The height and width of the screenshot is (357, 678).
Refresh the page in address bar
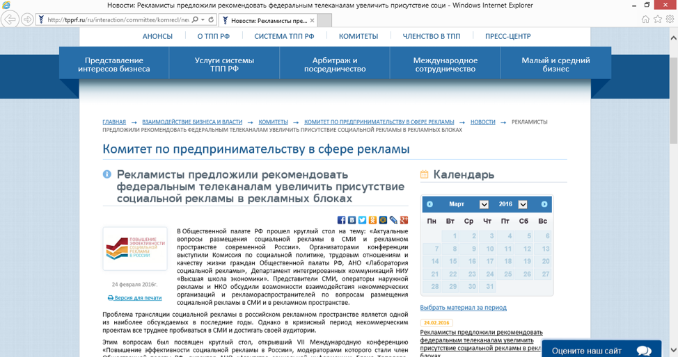pos(211,20)
